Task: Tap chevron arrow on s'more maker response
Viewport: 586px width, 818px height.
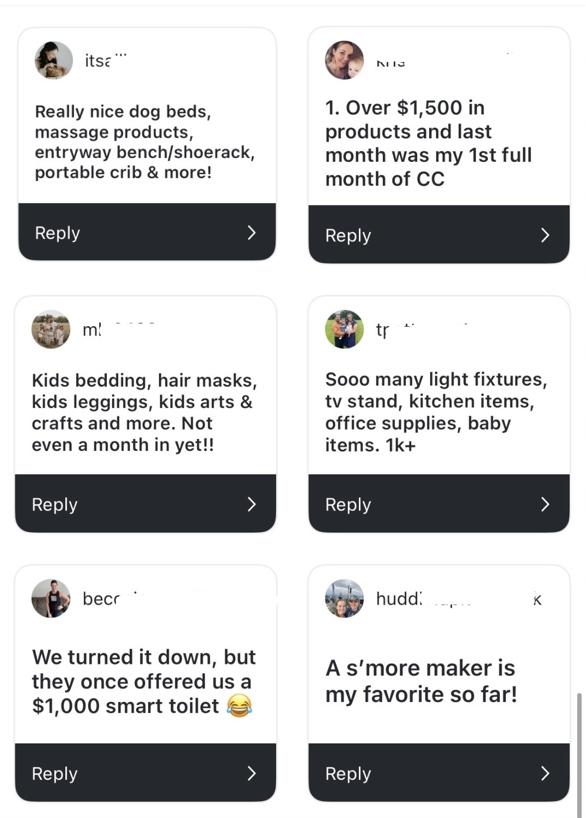Action: (x=545, y=773)
